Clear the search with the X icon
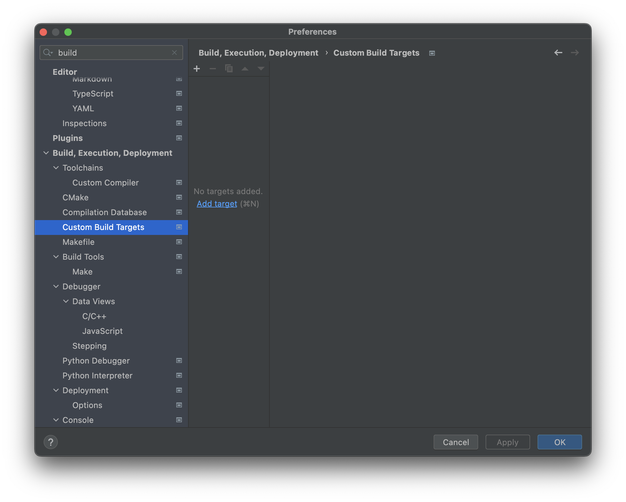The image size is (626, 502). pyautogui.click(x=175, y=53)
